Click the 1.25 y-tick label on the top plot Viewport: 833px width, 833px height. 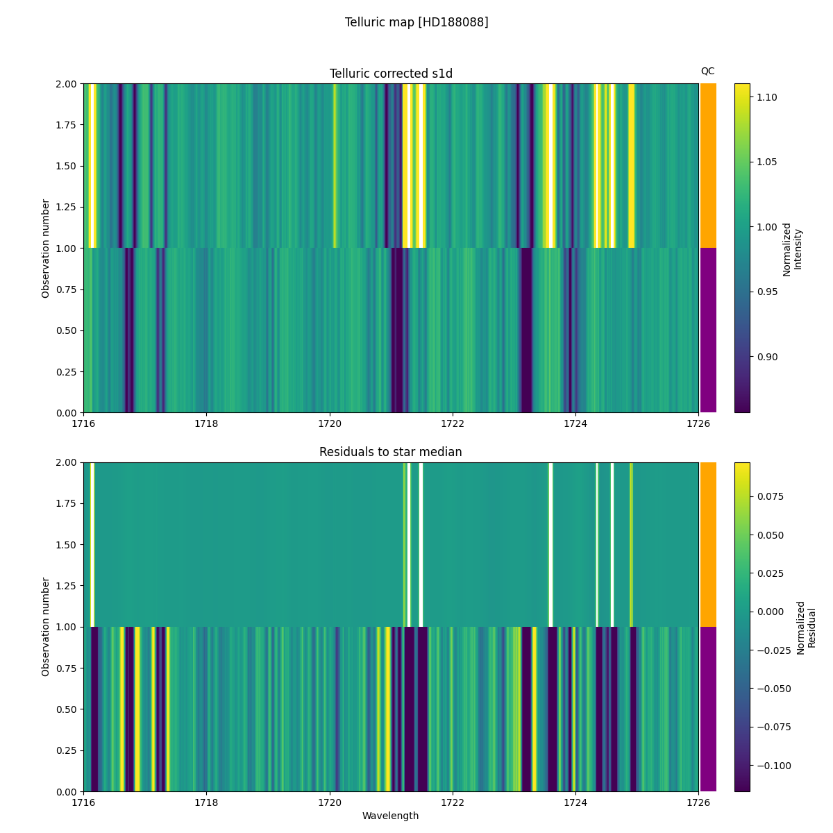pos(67,207)
